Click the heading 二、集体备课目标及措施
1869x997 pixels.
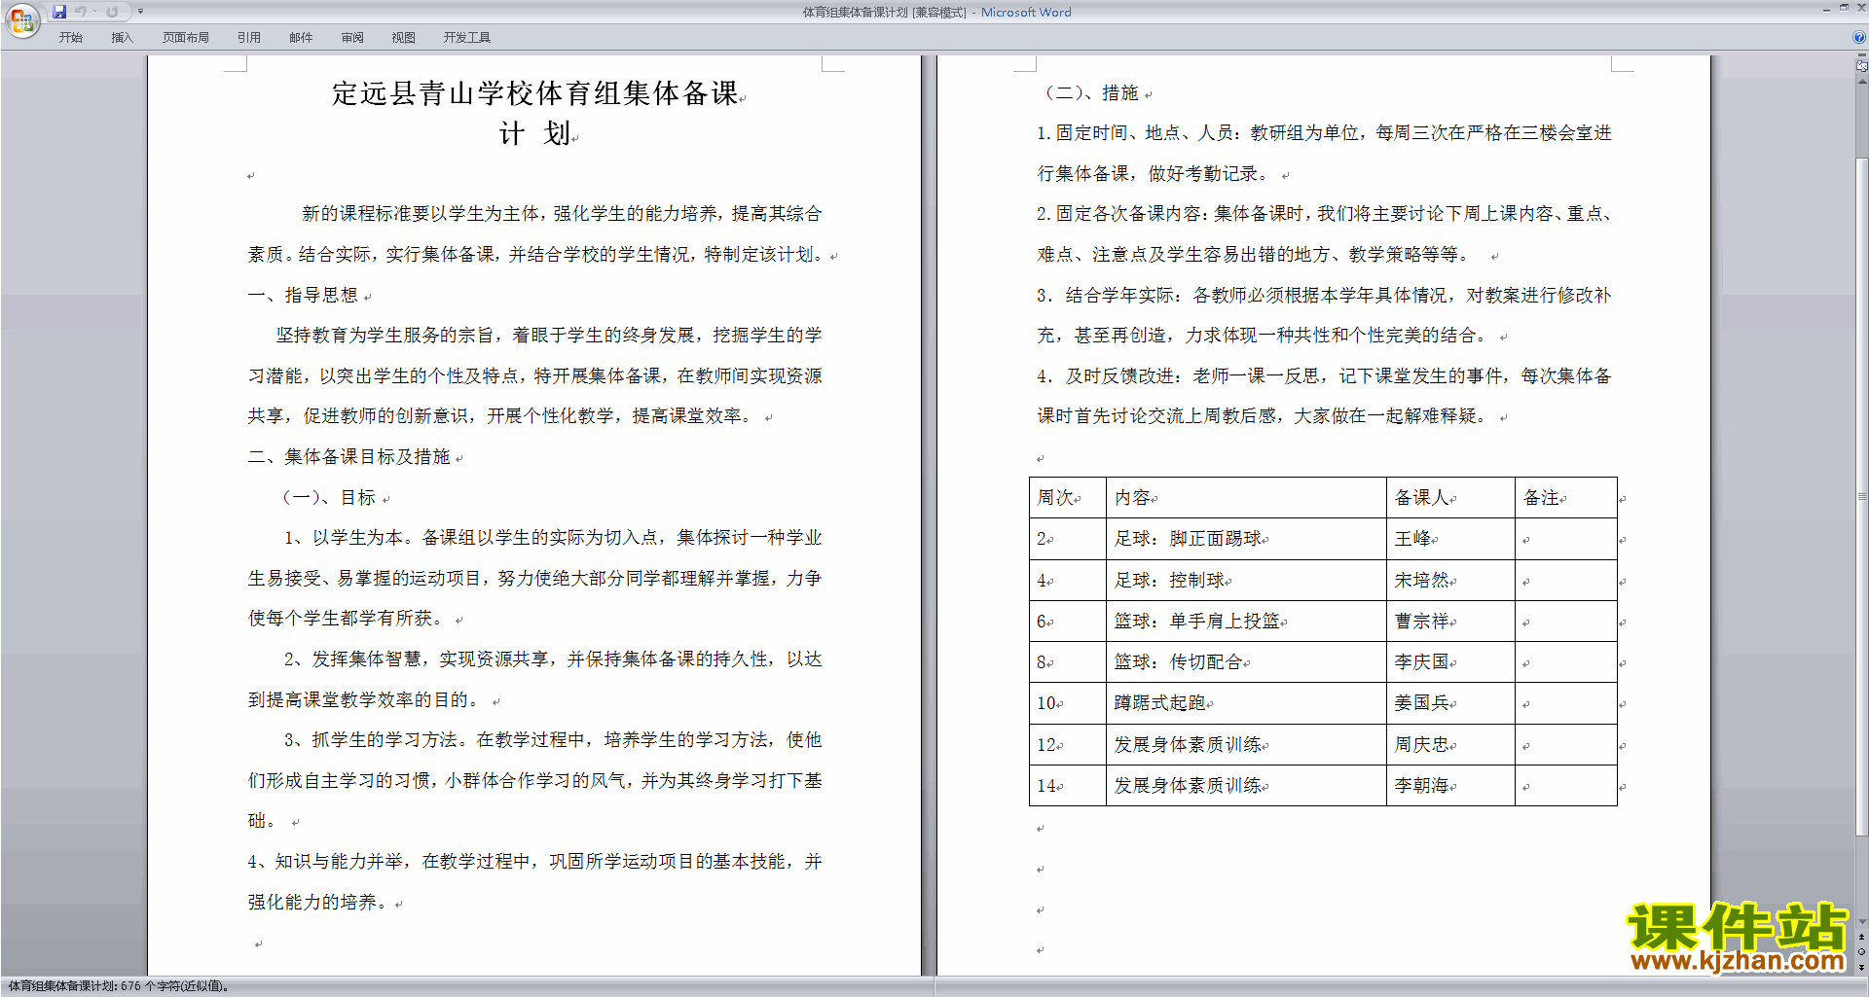(x=348, y=456)
